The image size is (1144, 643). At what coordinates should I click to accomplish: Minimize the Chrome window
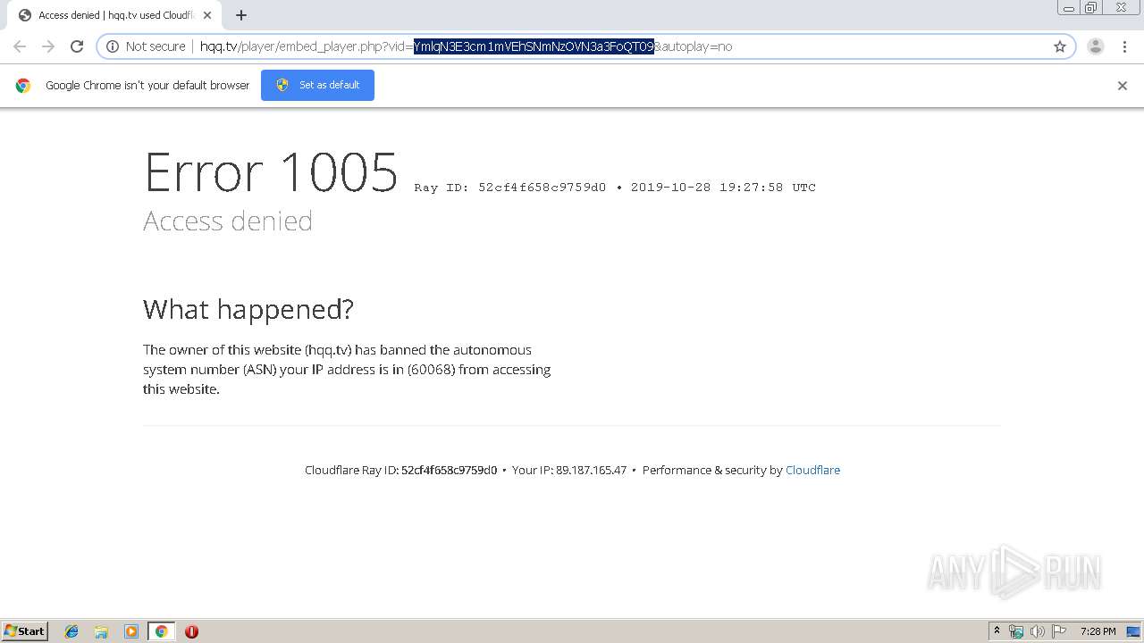pyautogui.click(x=1068, y=8)
